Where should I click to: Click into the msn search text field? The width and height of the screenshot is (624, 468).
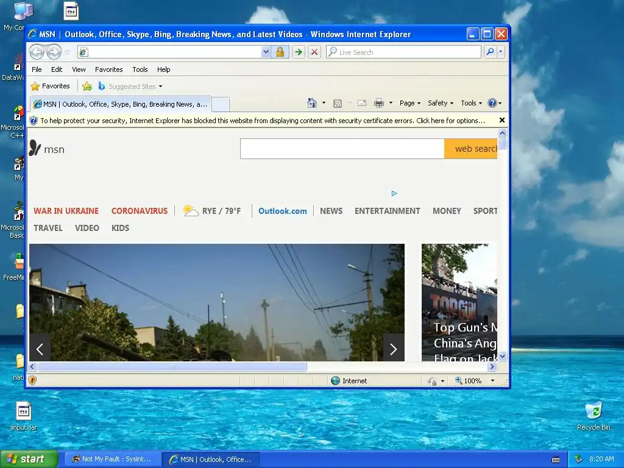tap(342, 149)
